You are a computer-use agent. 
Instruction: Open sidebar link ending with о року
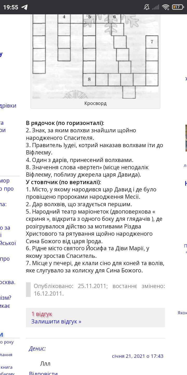point(7,342)
